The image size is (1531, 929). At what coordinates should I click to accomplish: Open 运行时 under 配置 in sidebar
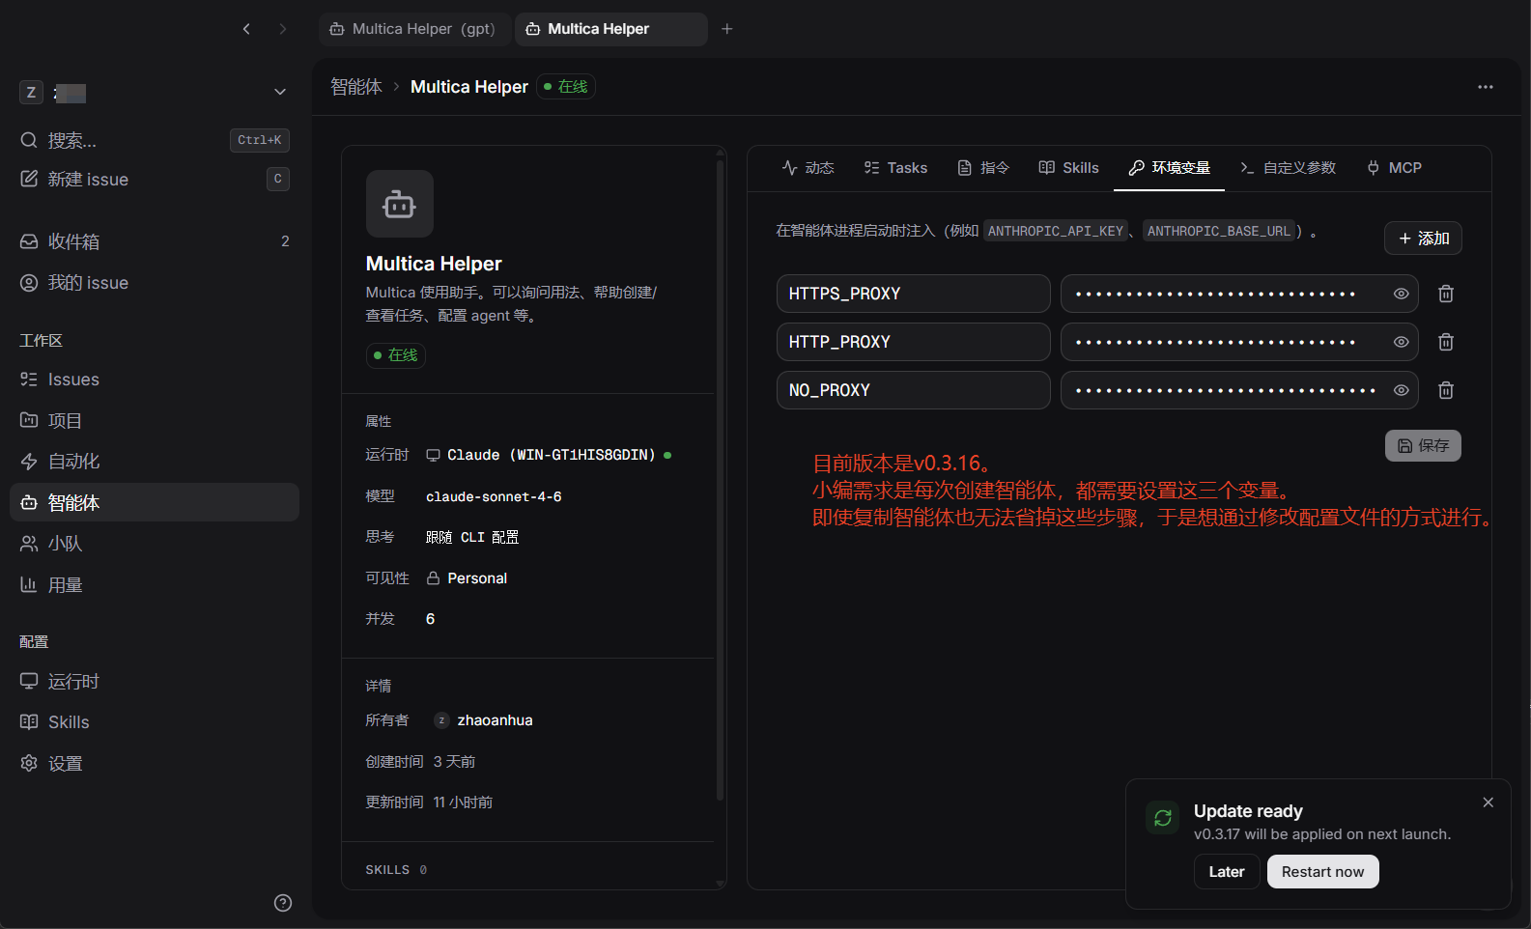[x=155, y=682]
